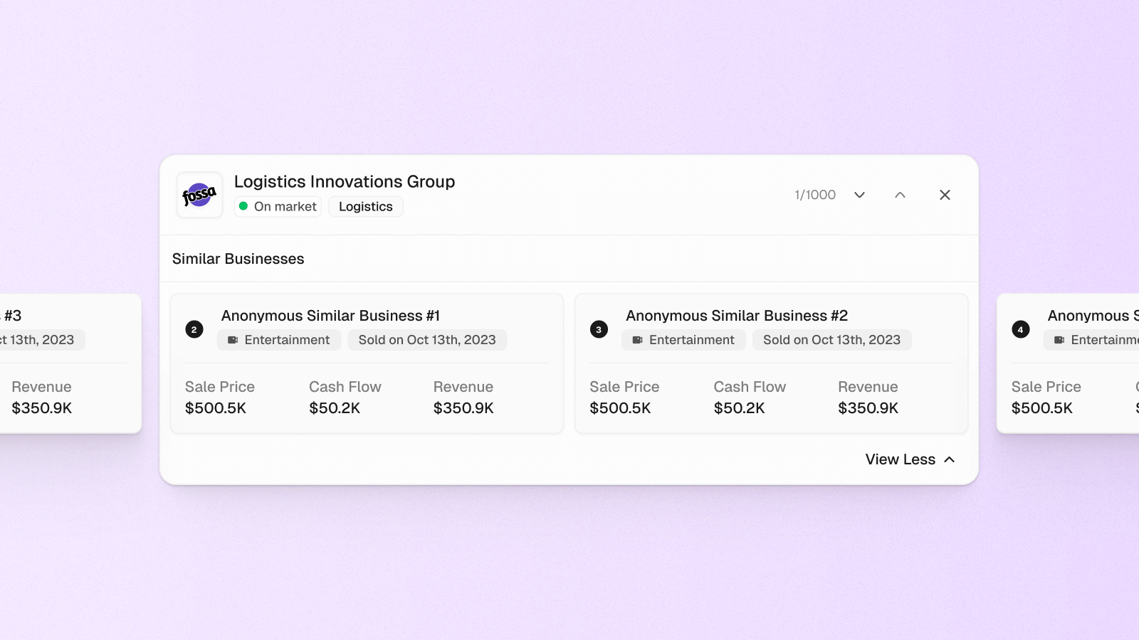
Task: Click Sold on Oct 13th tag in Business #2
Action: tap(831, 340)
